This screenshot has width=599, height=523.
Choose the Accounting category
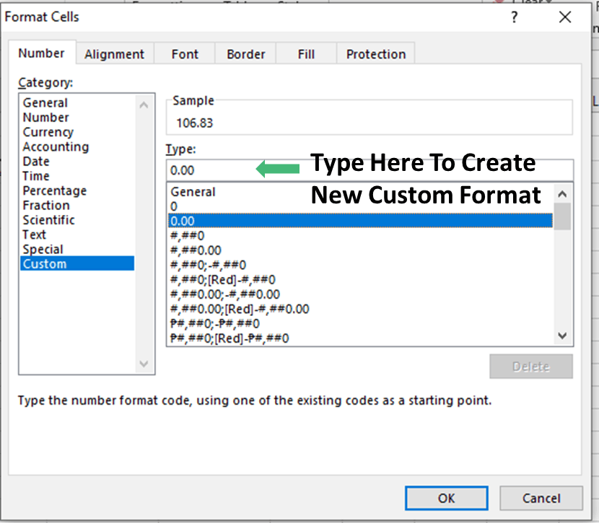(x=77, y=146)
